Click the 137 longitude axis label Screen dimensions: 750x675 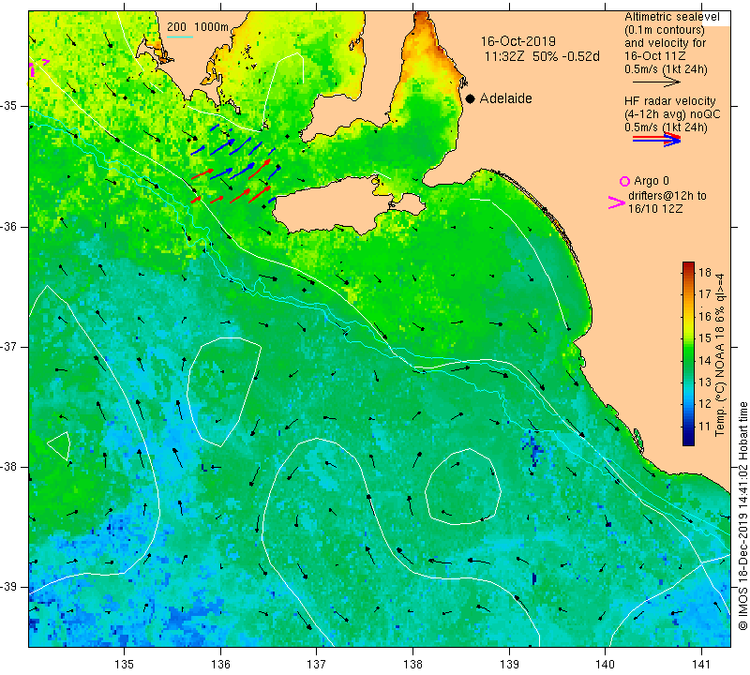(317, 664)
